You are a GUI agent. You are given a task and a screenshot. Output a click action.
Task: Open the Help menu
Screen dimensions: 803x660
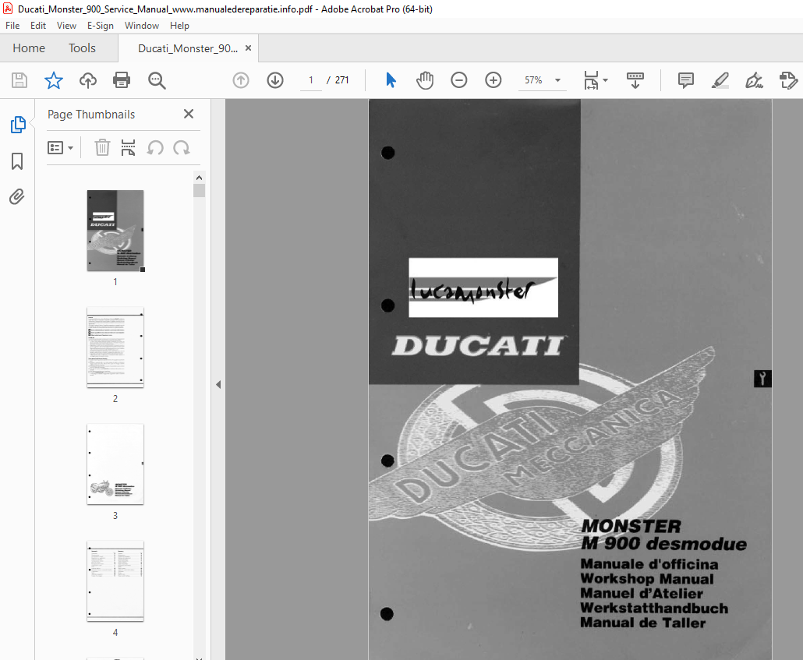179,26
